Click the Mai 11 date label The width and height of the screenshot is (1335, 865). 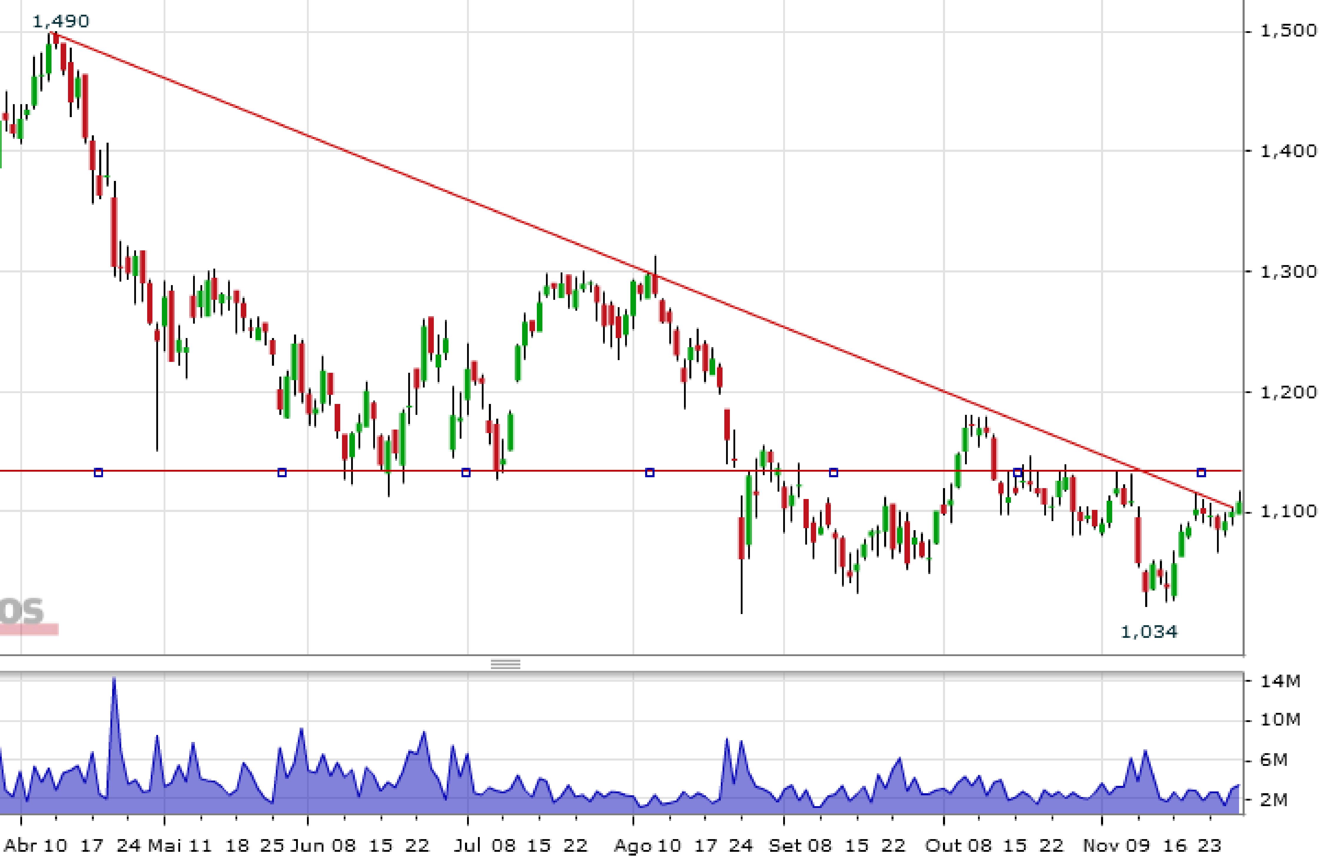pos(180,845)
